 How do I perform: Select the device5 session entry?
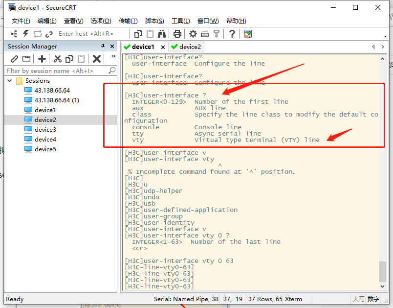[x=45, y=149]
